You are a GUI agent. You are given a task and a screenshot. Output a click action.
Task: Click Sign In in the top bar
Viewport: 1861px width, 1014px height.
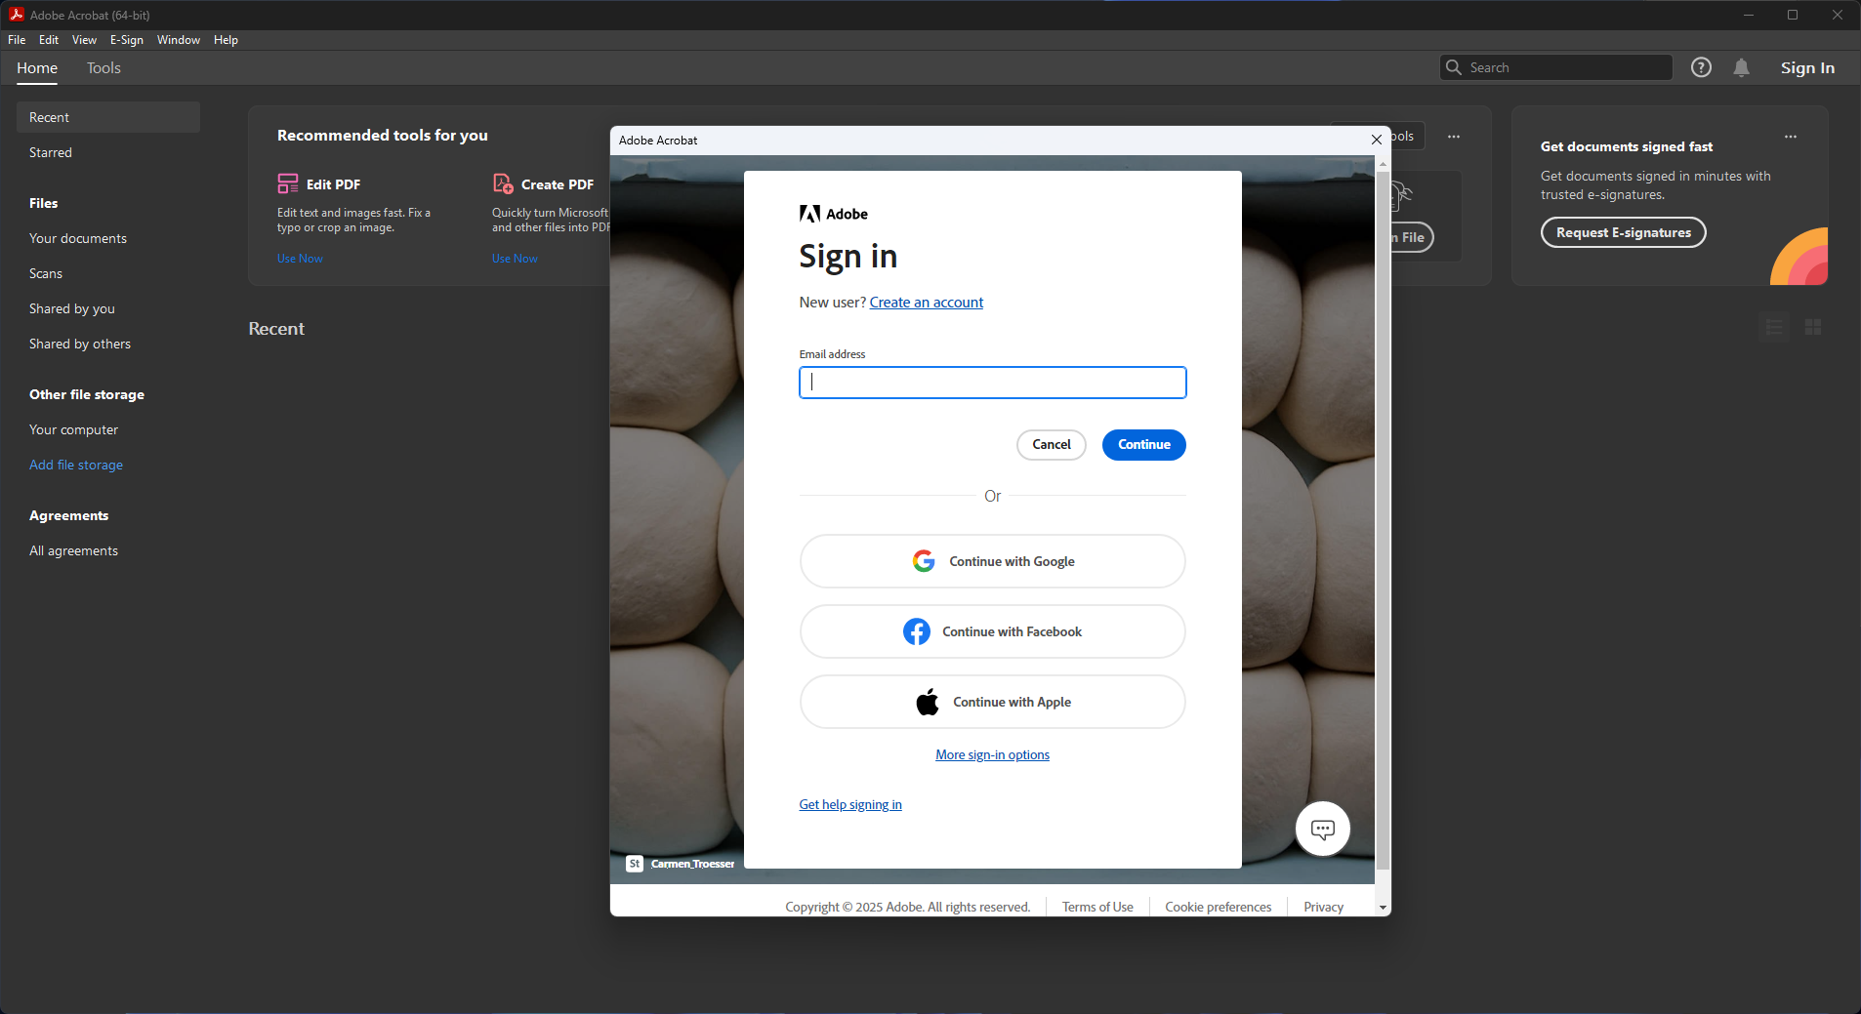point(1807,67)
